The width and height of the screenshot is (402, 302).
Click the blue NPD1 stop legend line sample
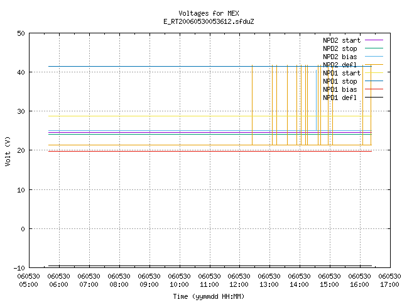[374, 81]
